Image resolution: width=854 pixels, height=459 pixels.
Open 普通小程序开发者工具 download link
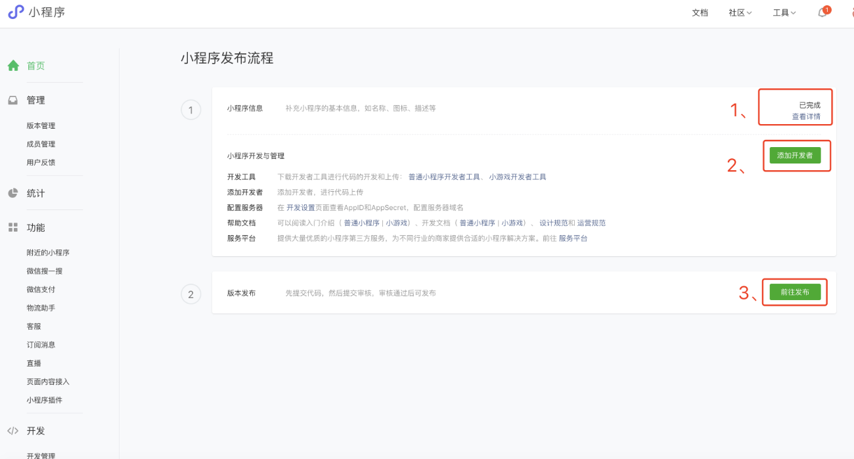click(x=444, y=177)
